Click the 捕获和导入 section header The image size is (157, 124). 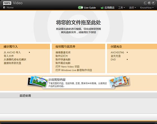click(x=25, y=46)
